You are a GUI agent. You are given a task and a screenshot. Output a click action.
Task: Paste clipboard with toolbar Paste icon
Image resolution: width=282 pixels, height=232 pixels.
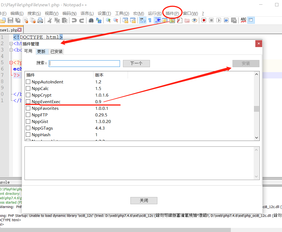click(65, 20)
